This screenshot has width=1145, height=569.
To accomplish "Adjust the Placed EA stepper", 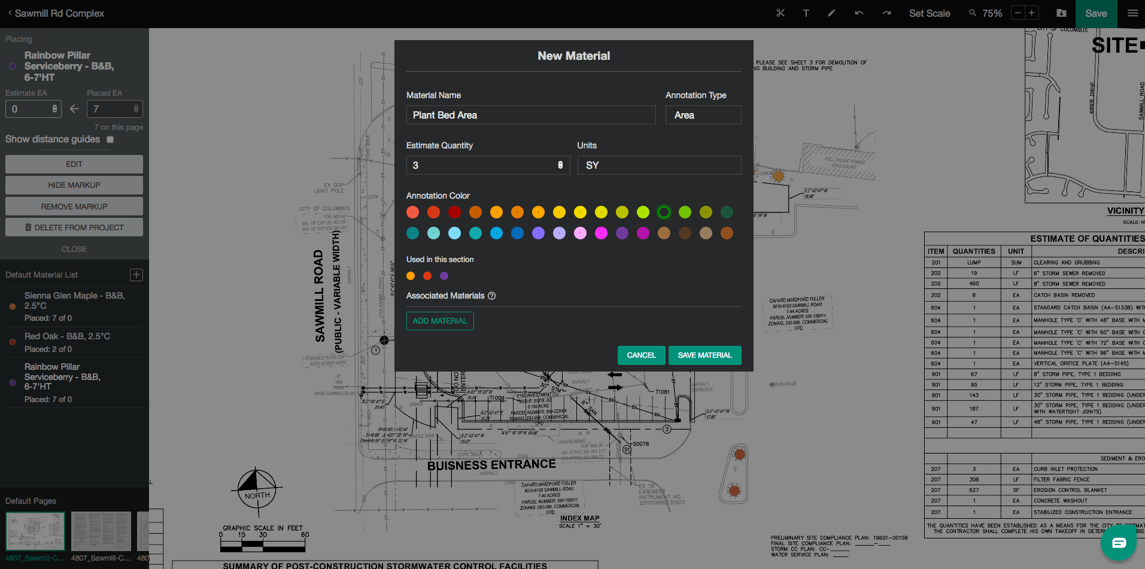I will point(136,109).
